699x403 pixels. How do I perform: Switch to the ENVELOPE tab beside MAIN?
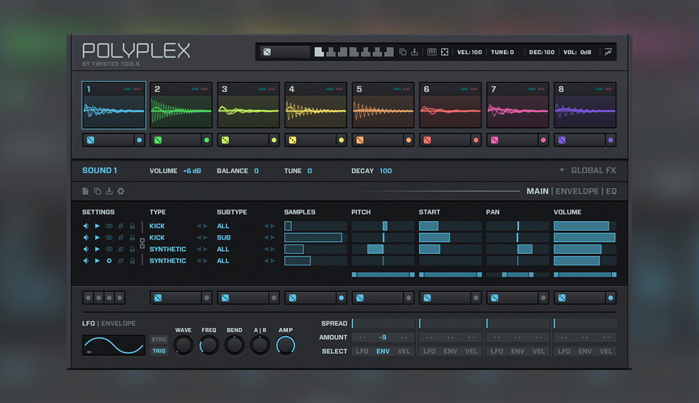[x=577, y=191]
